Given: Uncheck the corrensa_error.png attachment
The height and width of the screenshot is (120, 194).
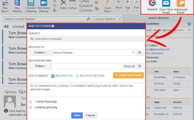Looking at the screenshot, I should coord(30,107).
